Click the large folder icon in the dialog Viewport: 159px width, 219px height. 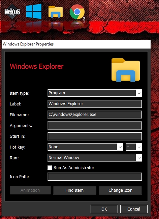tap(126, 70)
